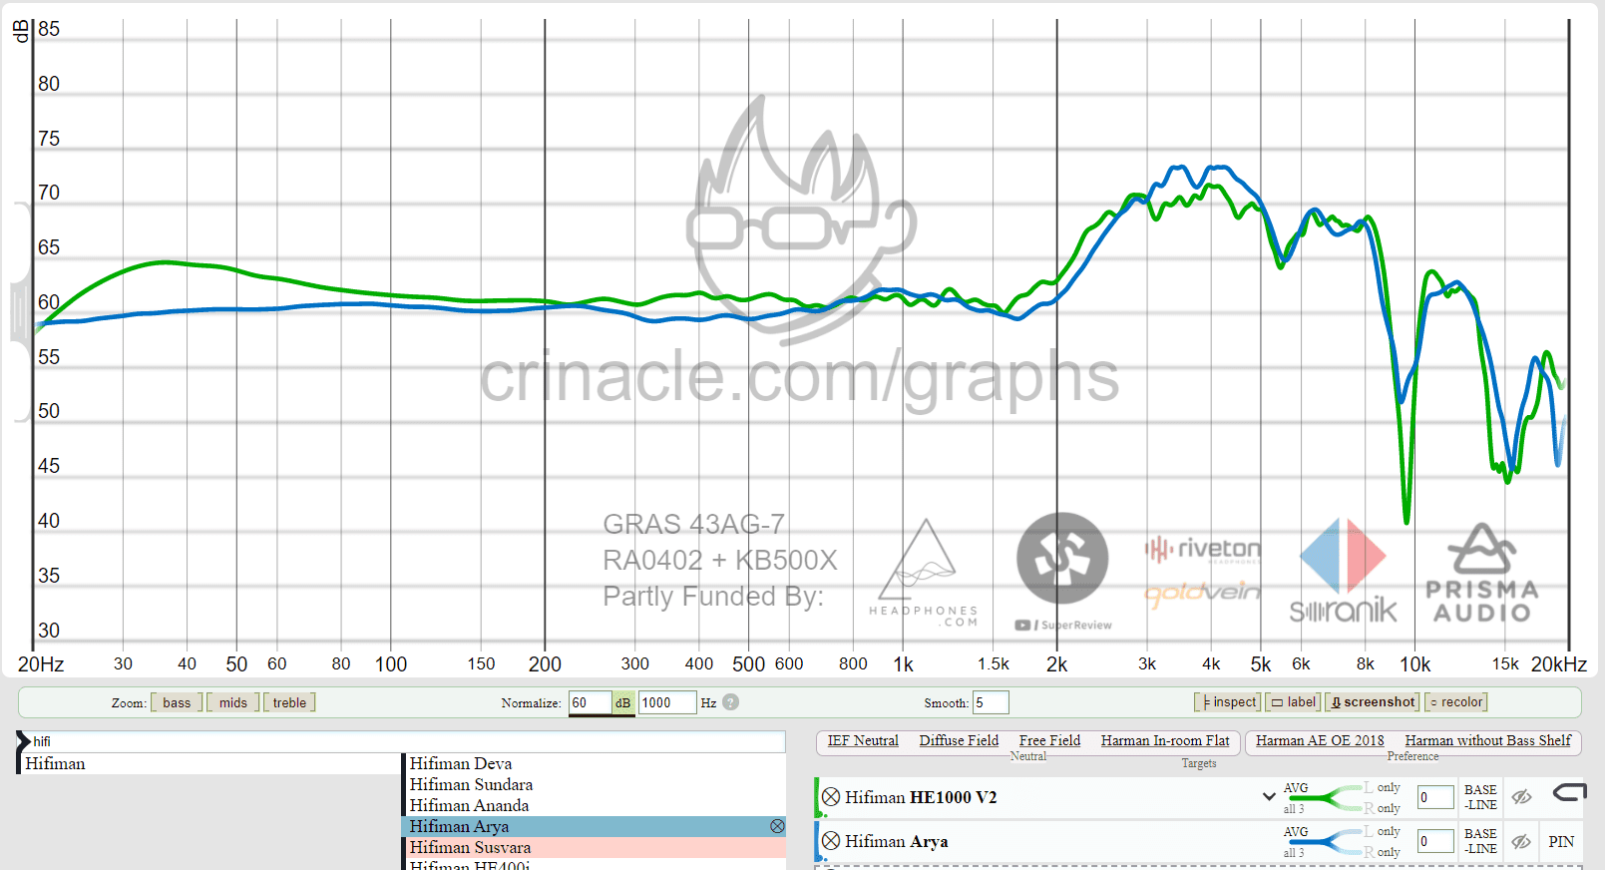Image resolution: width=1605 pixels, height=870 pixels.
Task: Open the SuperReview sponsor logo
Action: tap(1063, 573)
